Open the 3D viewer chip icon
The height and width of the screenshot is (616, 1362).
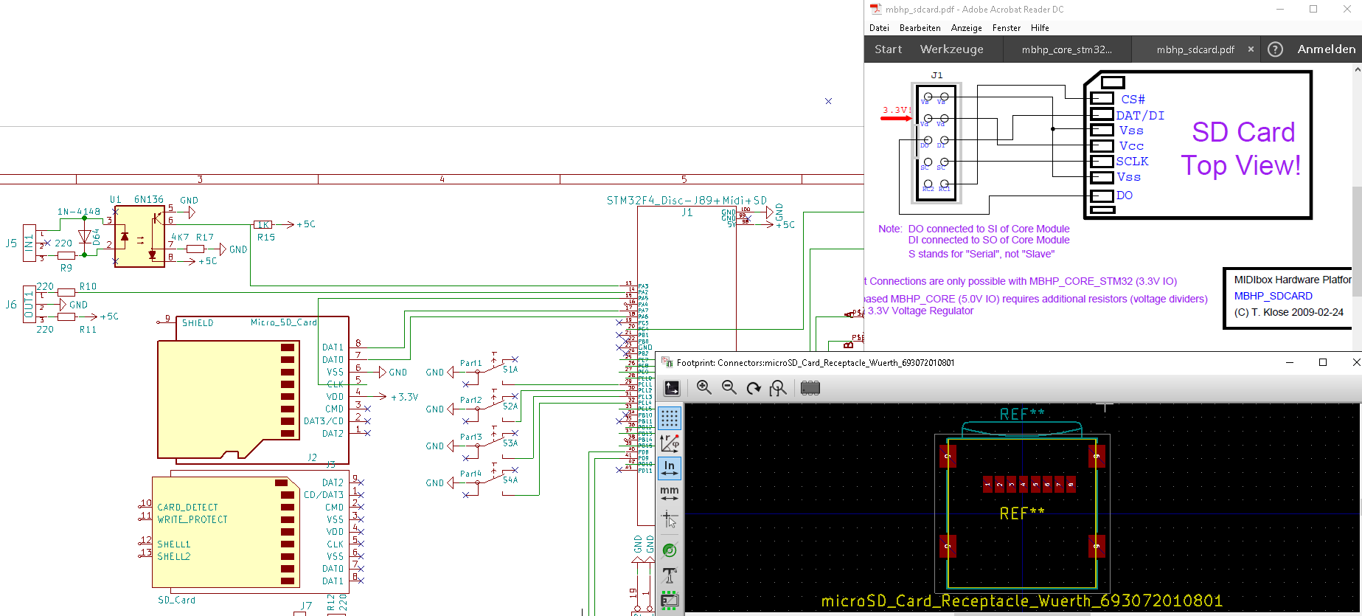point(810,388)
